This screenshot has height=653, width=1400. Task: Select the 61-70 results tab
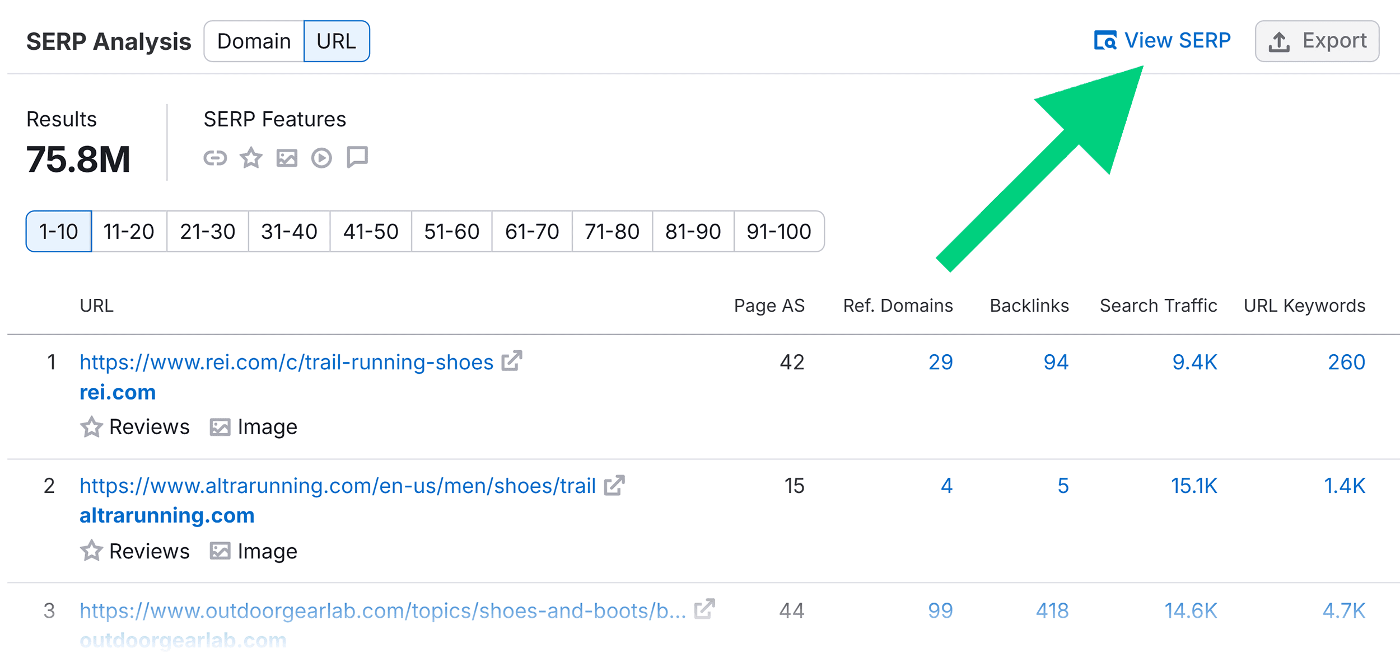click(x=532, y=231)
